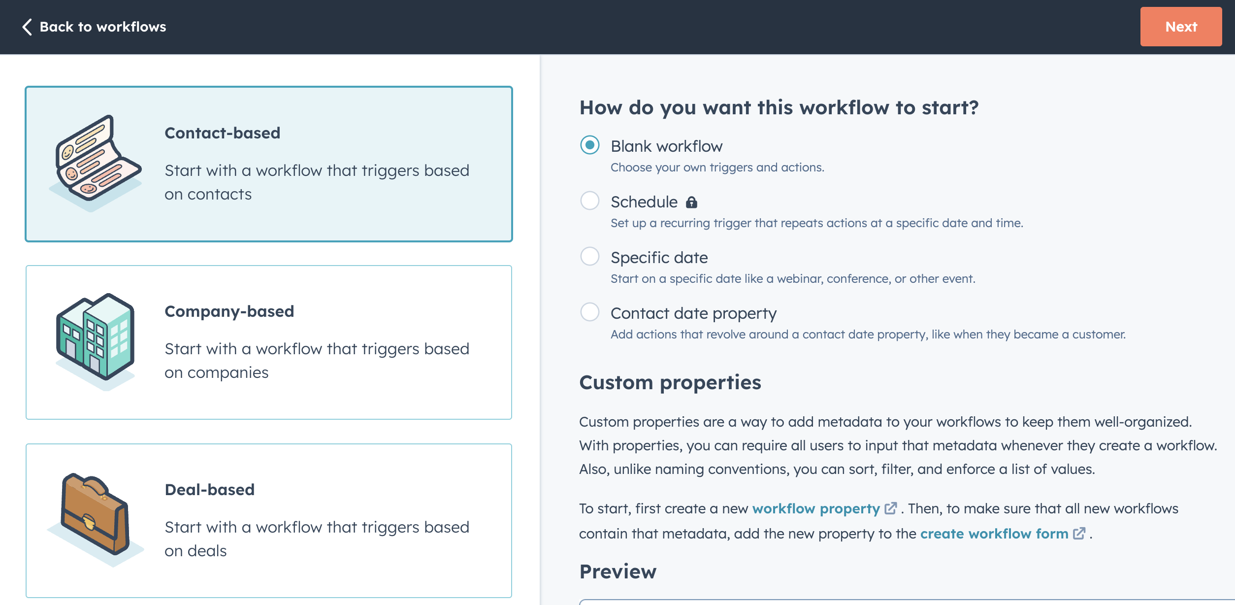1235x605 pixels.
Task: Click the external link icon beside create workflow form
Action: [1078, 534]
